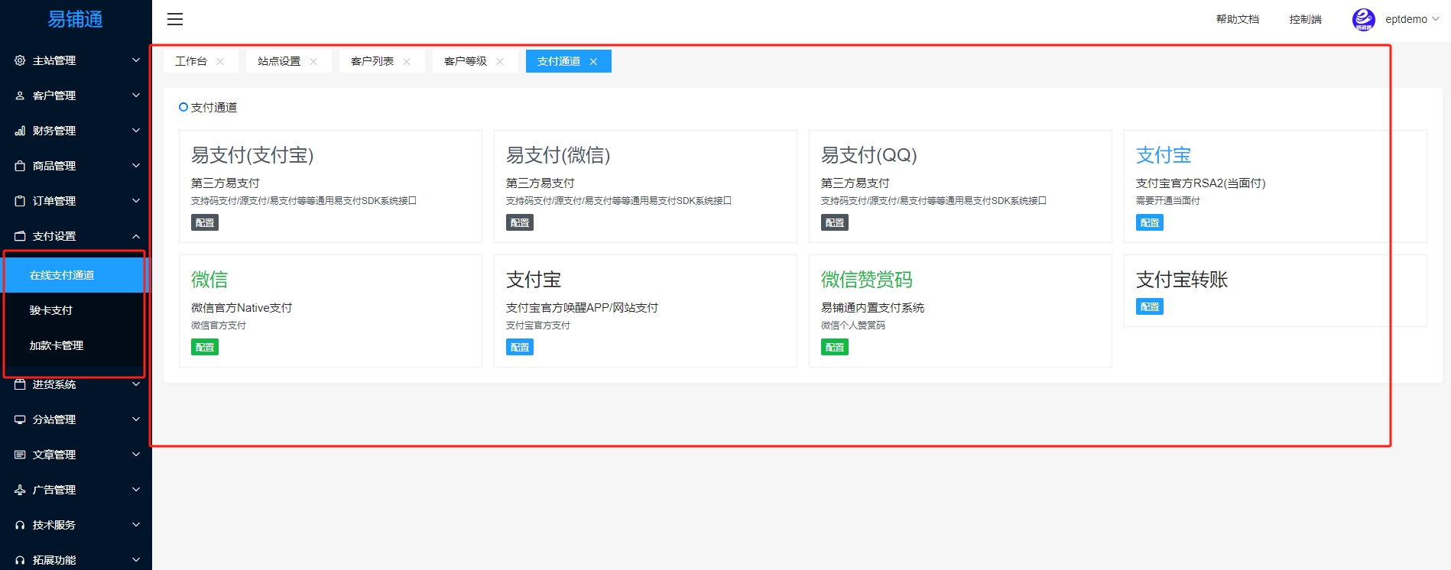Expand the 进货系统 menu chevron
Screen dimensions: 1451x570
point(136,384)
